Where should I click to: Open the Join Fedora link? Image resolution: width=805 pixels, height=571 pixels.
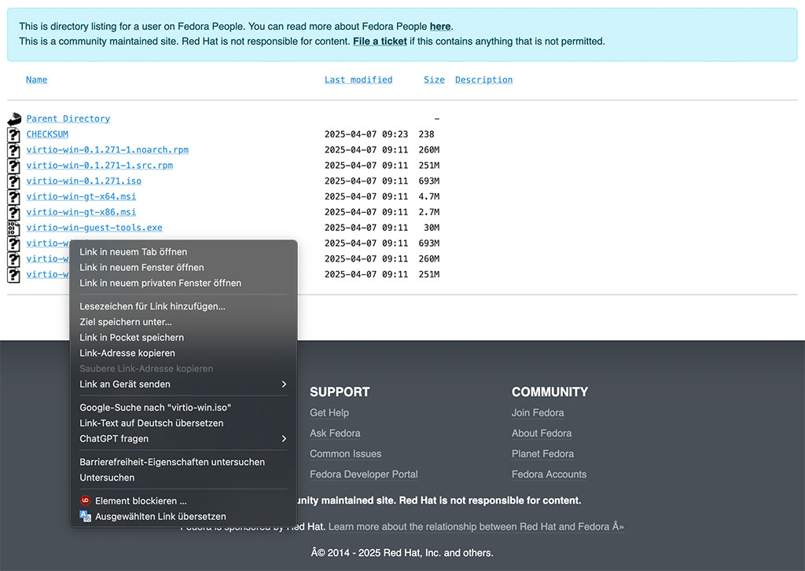click(x=538, y=412)
